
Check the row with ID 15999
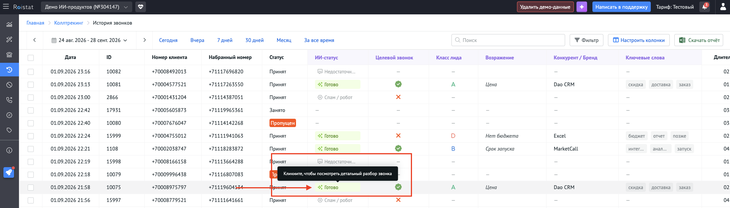tap(31, 136)
